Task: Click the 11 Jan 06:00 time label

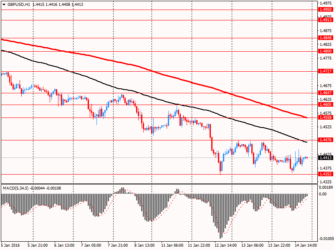Action: click(172, 245)
